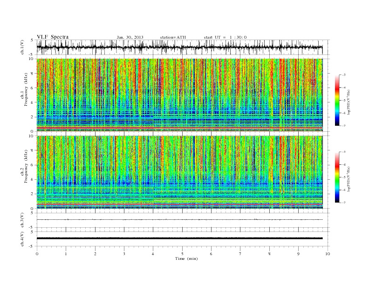Click time axis tick label "3"

point(124,254)
